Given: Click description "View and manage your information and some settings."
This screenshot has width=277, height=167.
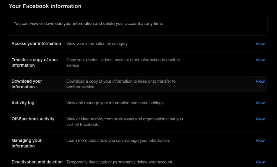Looking at the screenshot, I should [x=116, y=103].
